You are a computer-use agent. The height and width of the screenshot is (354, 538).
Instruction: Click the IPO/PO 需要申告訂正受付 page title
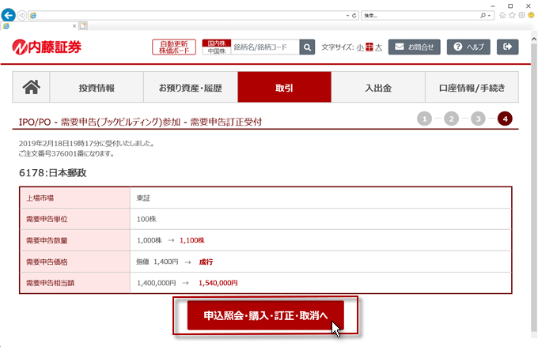140,122
